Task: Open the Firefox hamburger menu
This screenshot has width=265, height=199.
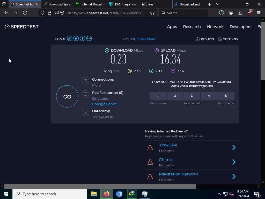Action: tap(259, 13)
